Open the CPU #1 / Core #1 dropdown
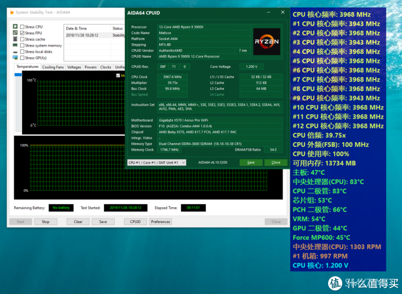 click(x=157, y=162)
